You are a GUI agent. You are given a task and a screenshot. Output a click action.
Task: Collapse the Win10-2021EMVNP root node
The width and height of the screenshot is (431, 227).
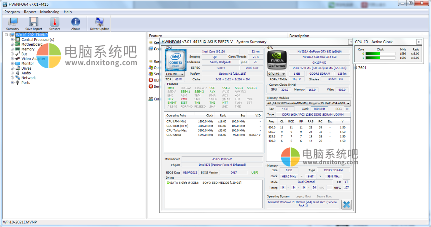click(7, 35)
